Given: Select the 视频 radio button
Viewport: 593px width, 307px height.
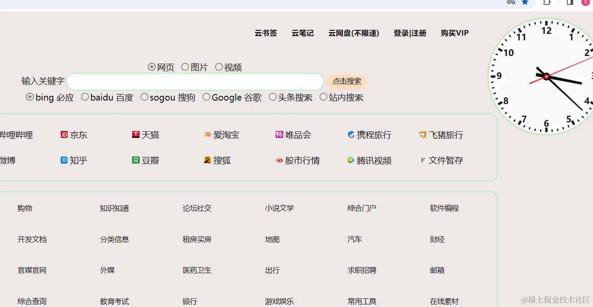Looking at the screenshot, I should [x=219, y=67].
